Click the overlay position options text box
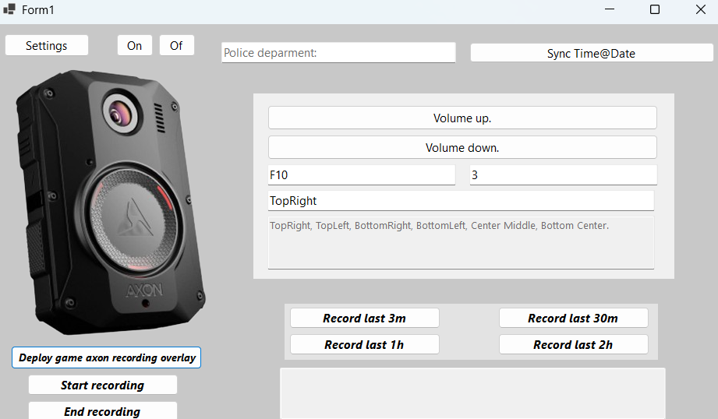 click(x=461, y=243)
